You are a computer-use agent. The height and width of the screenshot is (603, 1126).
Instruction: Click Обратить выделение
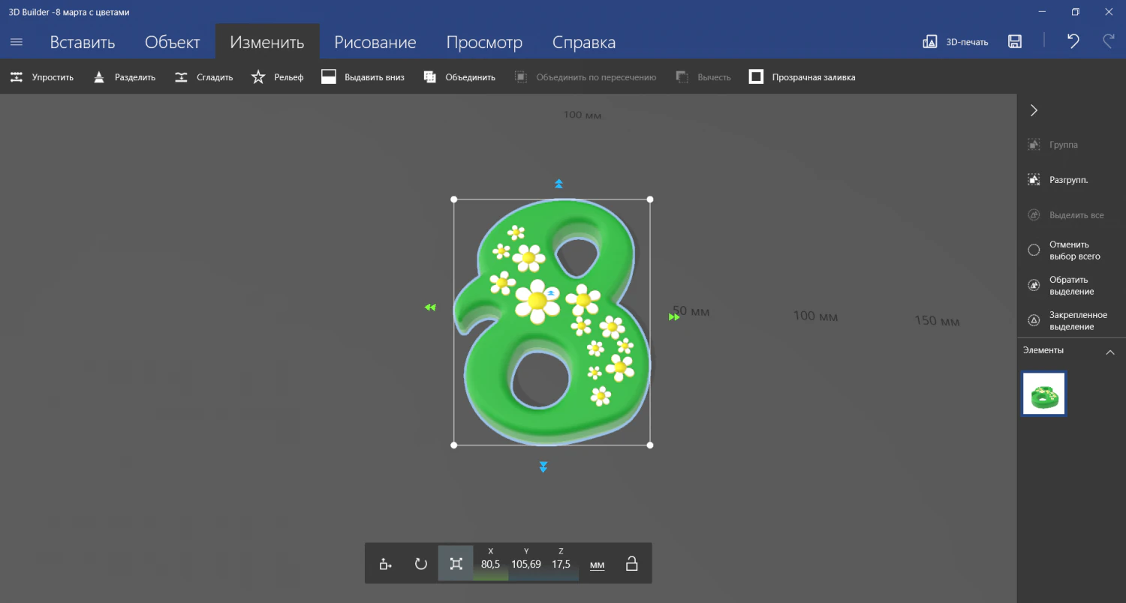pos(1061,286)
